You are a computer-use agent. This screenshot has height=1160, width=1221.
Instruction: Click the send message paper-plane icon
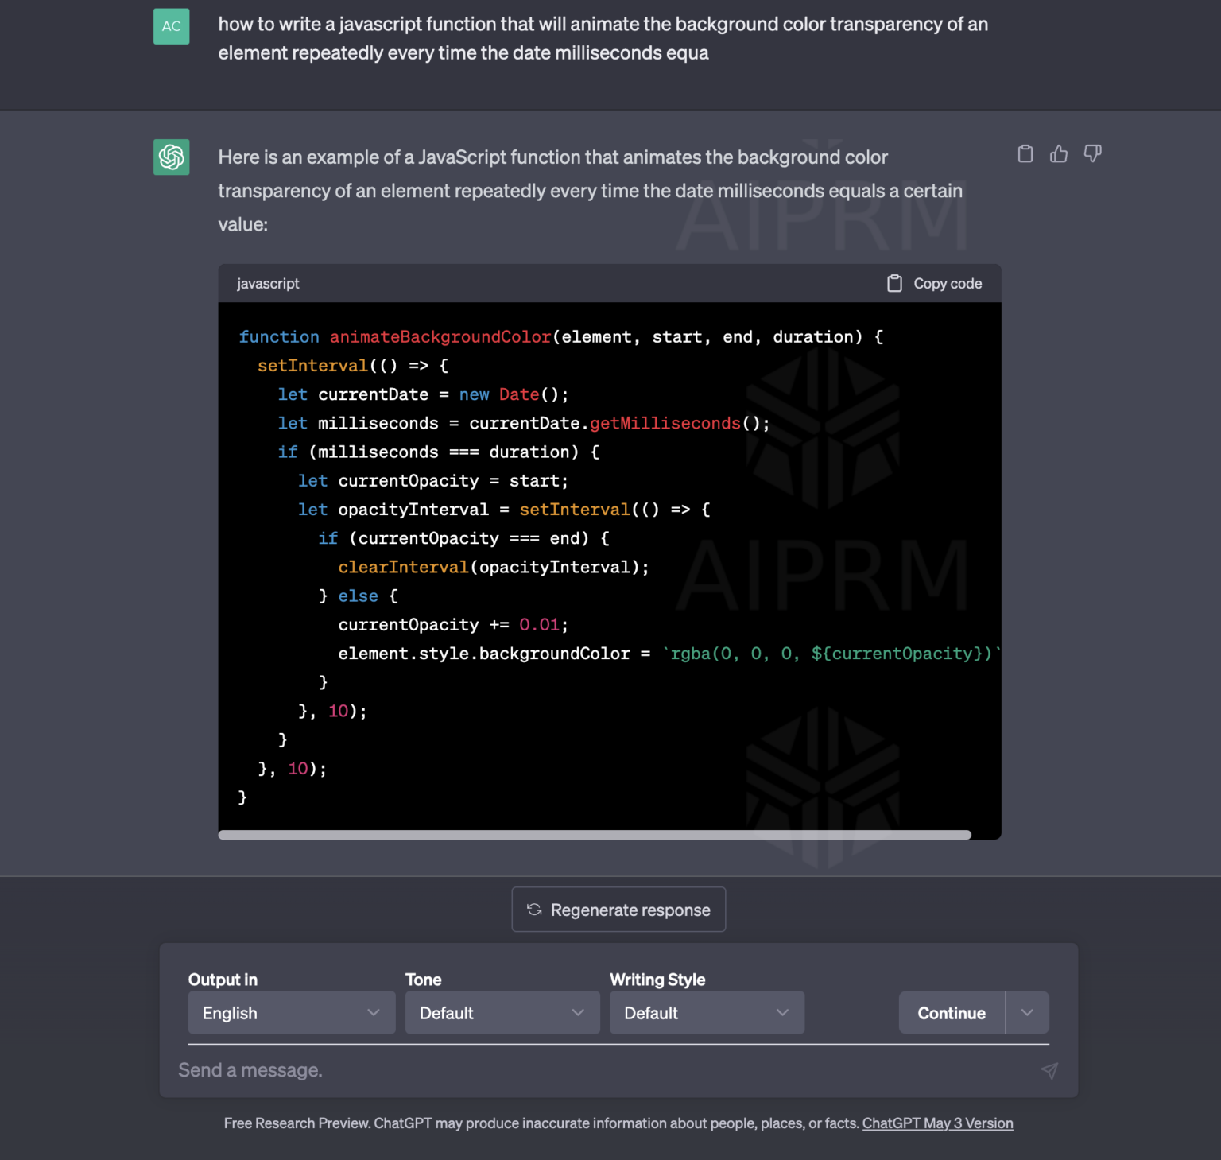tap(1049, 1071)
